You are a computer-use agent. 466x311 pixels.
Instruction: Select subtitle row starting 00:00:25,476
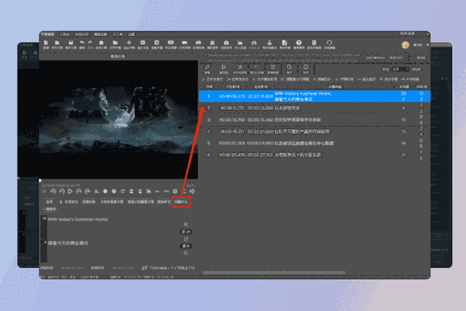coord(315,155)
